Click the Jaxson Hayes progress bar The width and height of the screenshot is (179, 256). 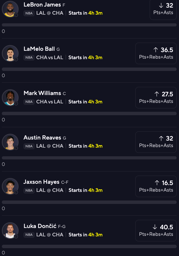(x=89, y=202)
